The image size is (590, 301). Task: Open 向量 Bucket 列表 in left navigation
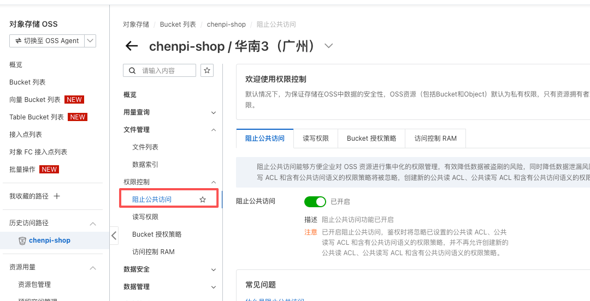[x=34, y=100]
